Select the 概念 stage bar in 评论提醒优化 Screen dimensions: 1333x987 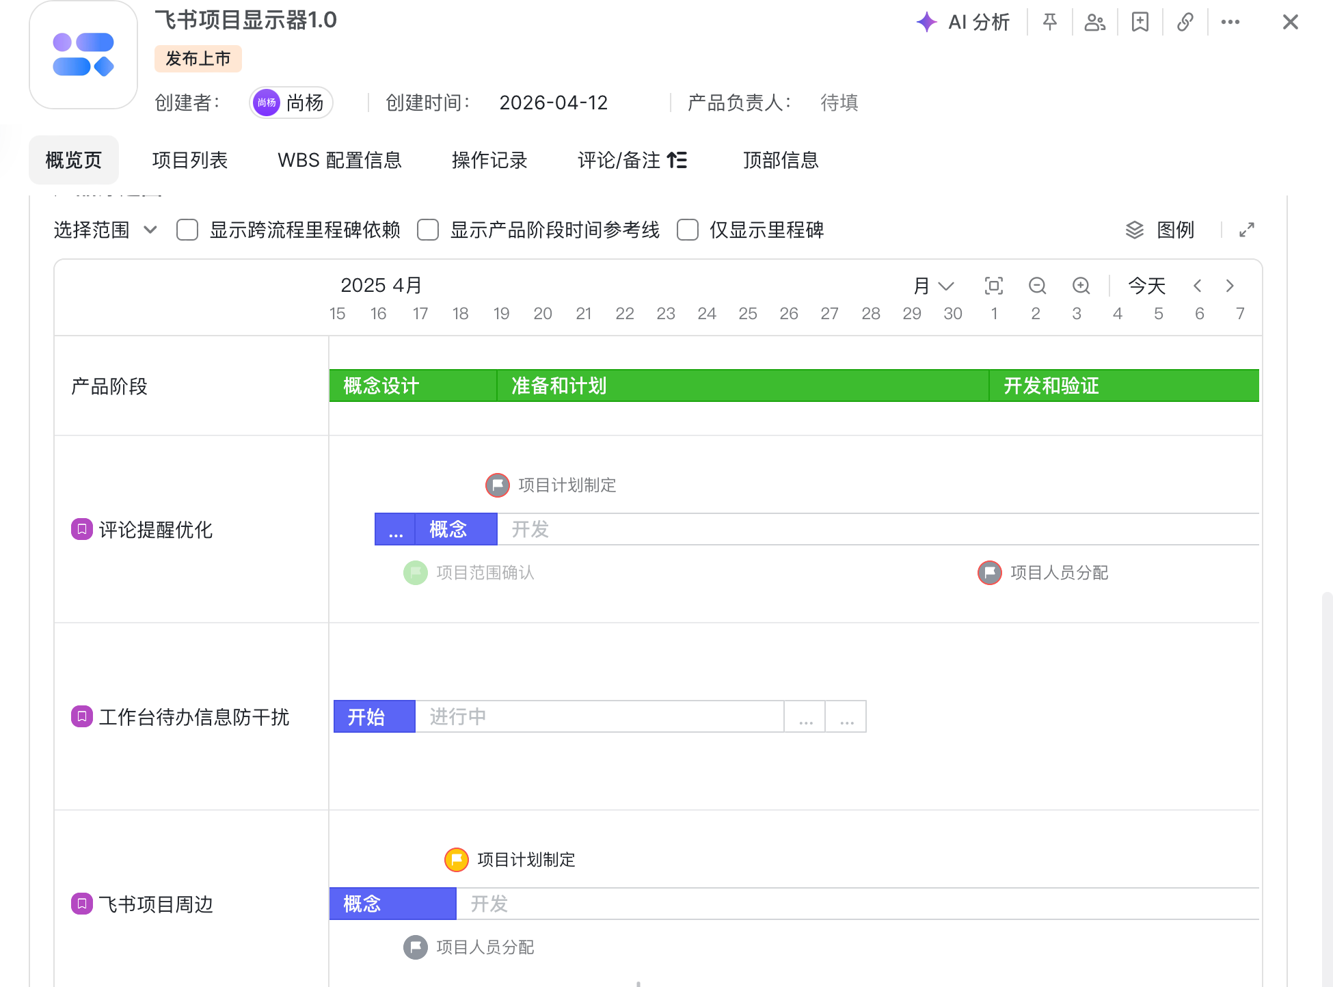coord(457,529)
